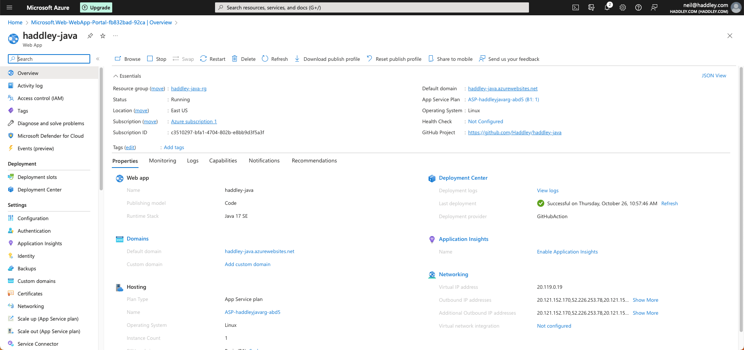Click the Browse toolbar button
Screen dimensions: 744x350
click(x=128, y=59)
